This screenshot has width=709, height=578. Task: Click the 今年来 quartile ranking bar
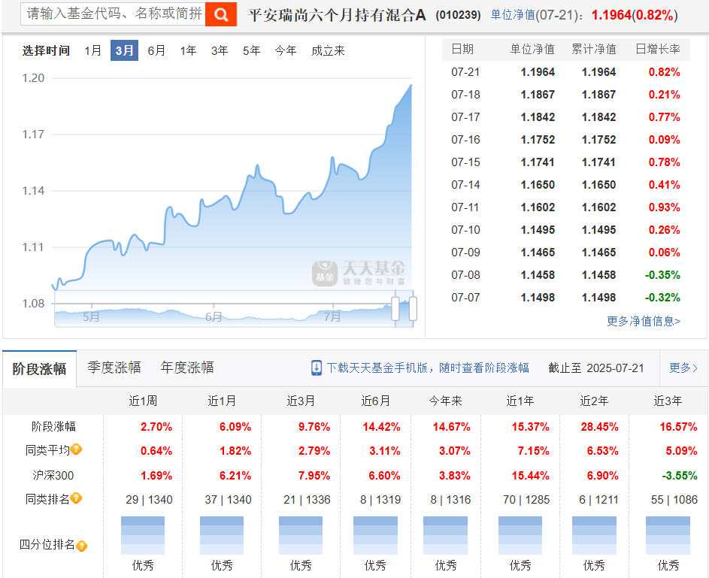[445, 535]
